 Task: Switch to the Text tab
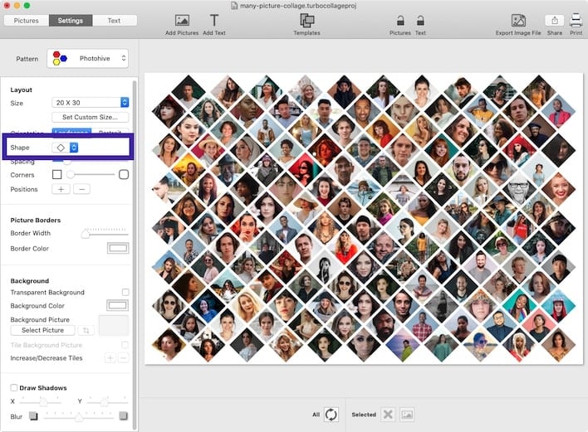click(x=114, y=21)
